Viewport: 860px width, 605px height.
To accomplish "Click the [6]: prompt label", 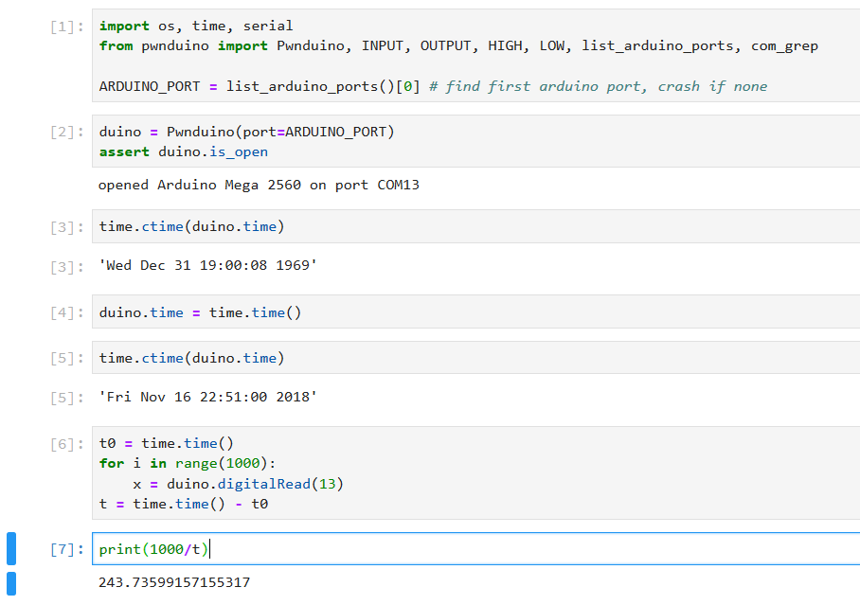I will pyautogui.click(x=67, y=444).
